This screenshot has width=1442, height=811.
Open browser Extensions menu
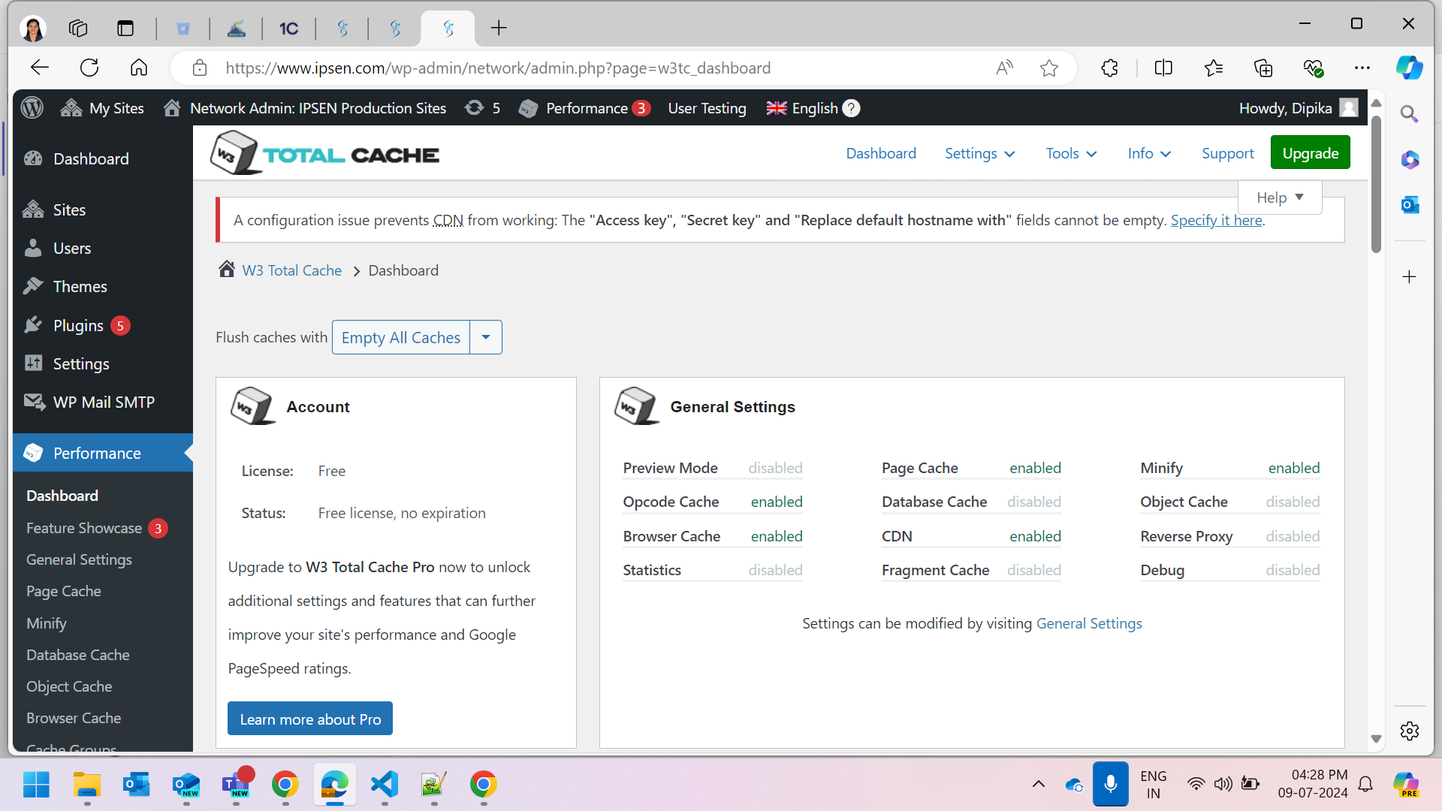coord(1109,68)
